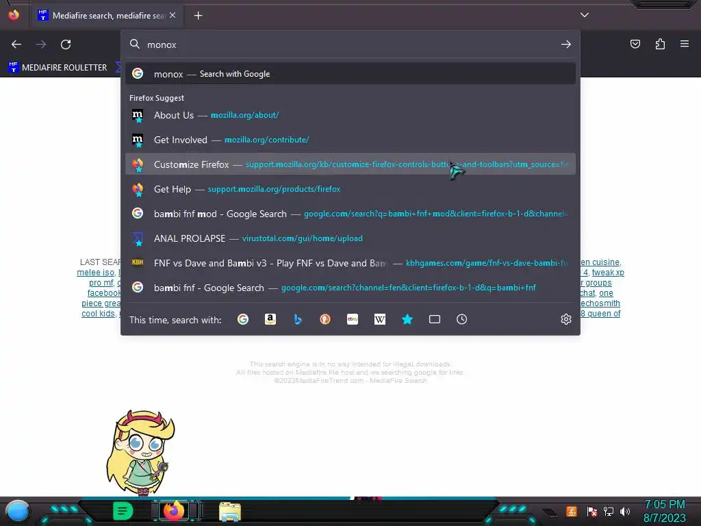Click the 'echosmith' recent search link

[600, 303]
